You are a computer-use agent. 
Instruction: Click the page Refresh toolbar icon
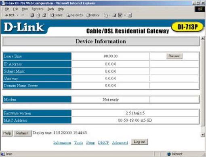38,15
